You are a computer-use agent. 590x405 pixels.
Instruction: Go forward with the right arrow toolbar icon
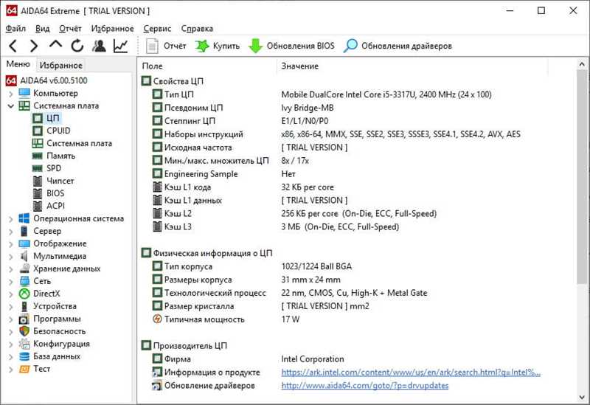pyautogui.click(x=34, y=46)
